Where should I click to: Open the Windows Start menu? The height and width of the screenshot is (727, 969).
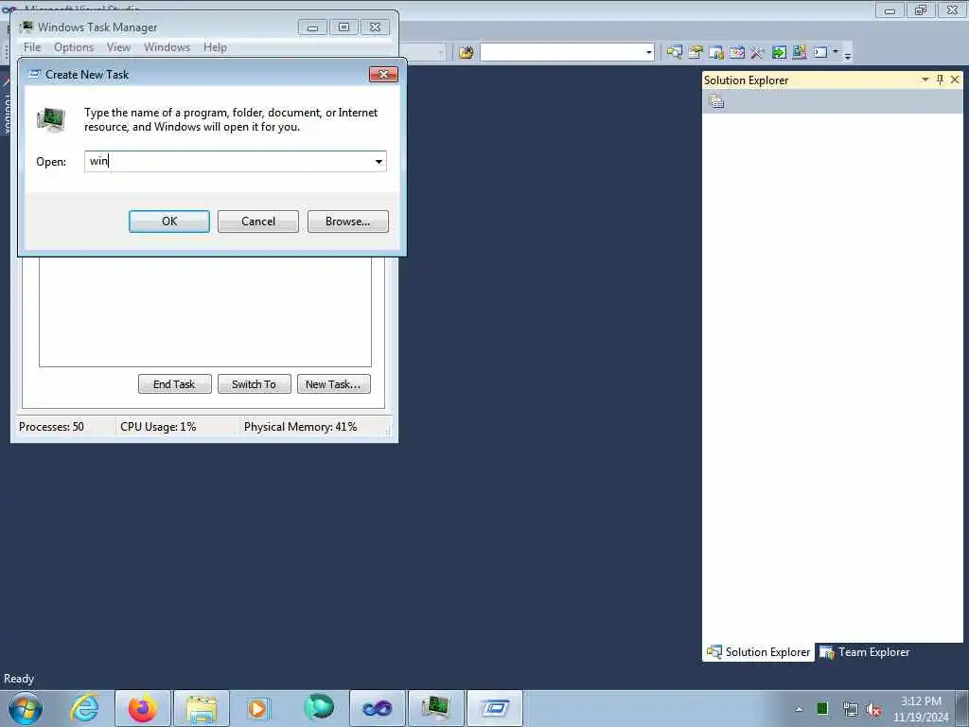pos(26,708)
